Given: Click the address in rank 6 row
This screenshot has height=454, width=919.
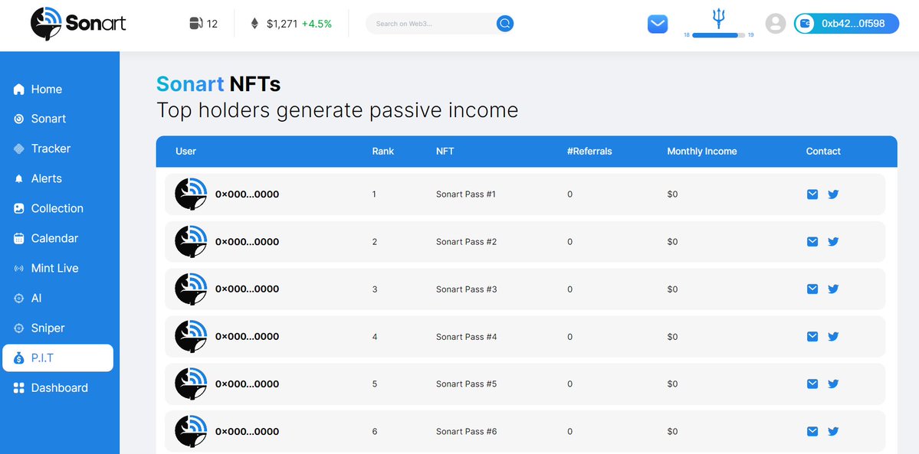Looking at the screenshot, I should (247, 431).
